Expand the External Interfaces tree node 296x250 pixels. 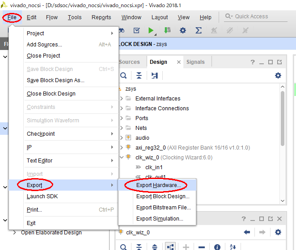coord(121,99)
